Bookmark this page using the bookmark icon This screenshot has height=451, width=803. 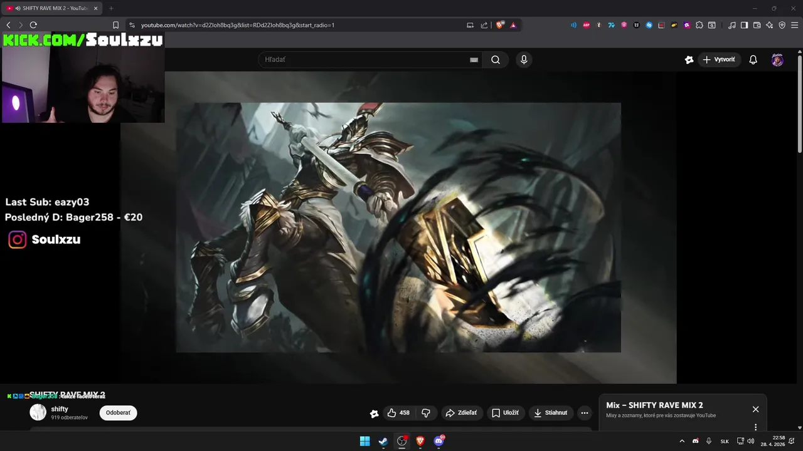[x=115, y=25]
